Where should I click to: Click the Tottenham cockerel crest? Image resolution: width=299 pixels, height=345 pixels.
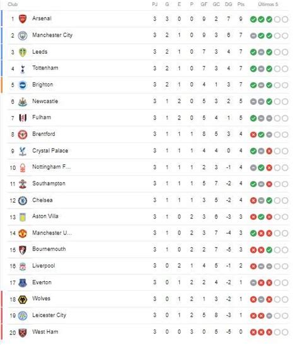click(23, 69)
